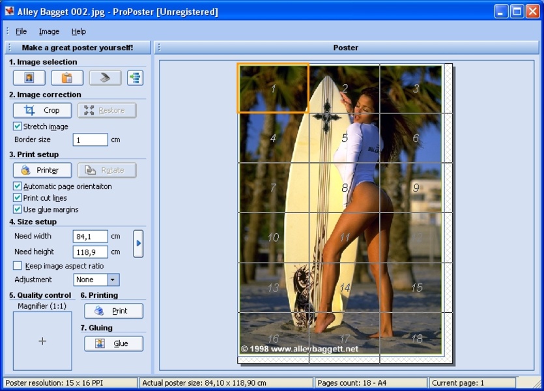The width and height of the screenshot is (544, 391).
Task: Turn off Use glue margins
Action: click(18, 210)
